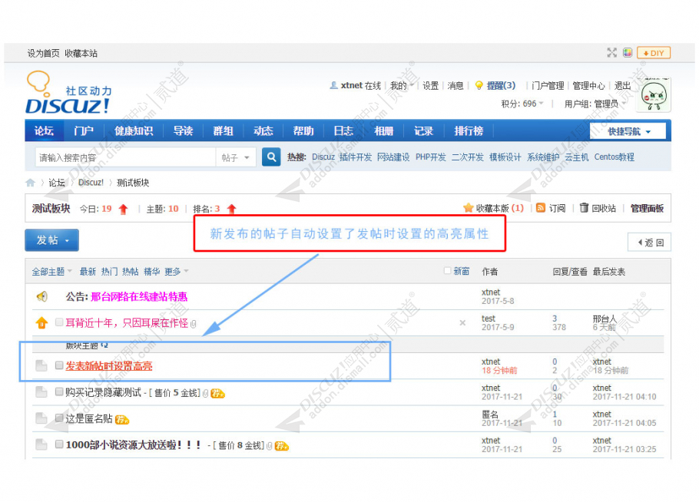The image size is (699, 502).
Task: Click thread folder icon beside 购买记录隐藏测试
Action: [x=41, y=392]
